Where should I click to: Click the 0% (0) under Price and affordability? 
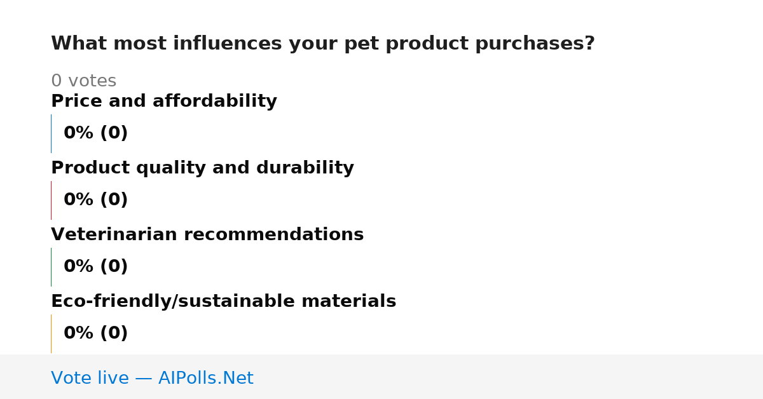pyautogui.click(x=95, y=133)
